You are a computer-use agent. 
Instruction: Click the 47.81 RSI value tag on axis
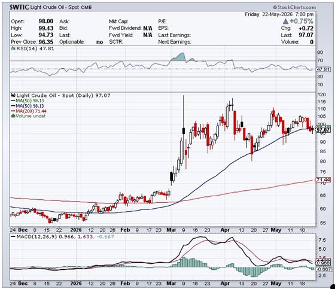tap(323, 69)
